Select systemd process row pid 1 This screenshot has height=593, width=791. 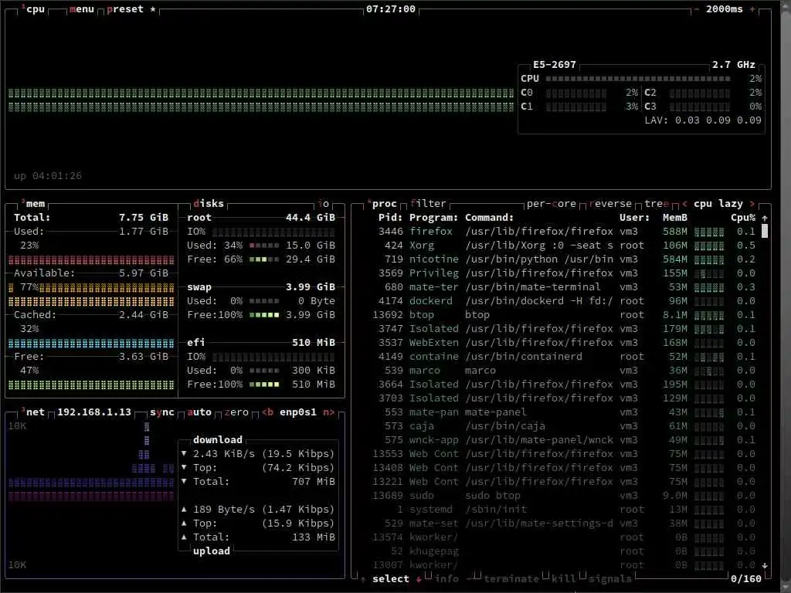(556, 510)
